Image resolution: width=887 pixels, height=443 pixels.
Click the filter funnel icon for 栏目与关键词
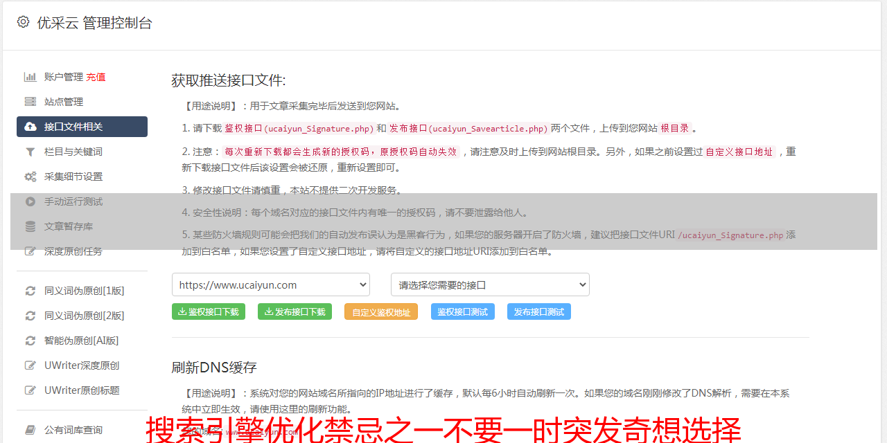pyautogui.click(x=30, y=152)
